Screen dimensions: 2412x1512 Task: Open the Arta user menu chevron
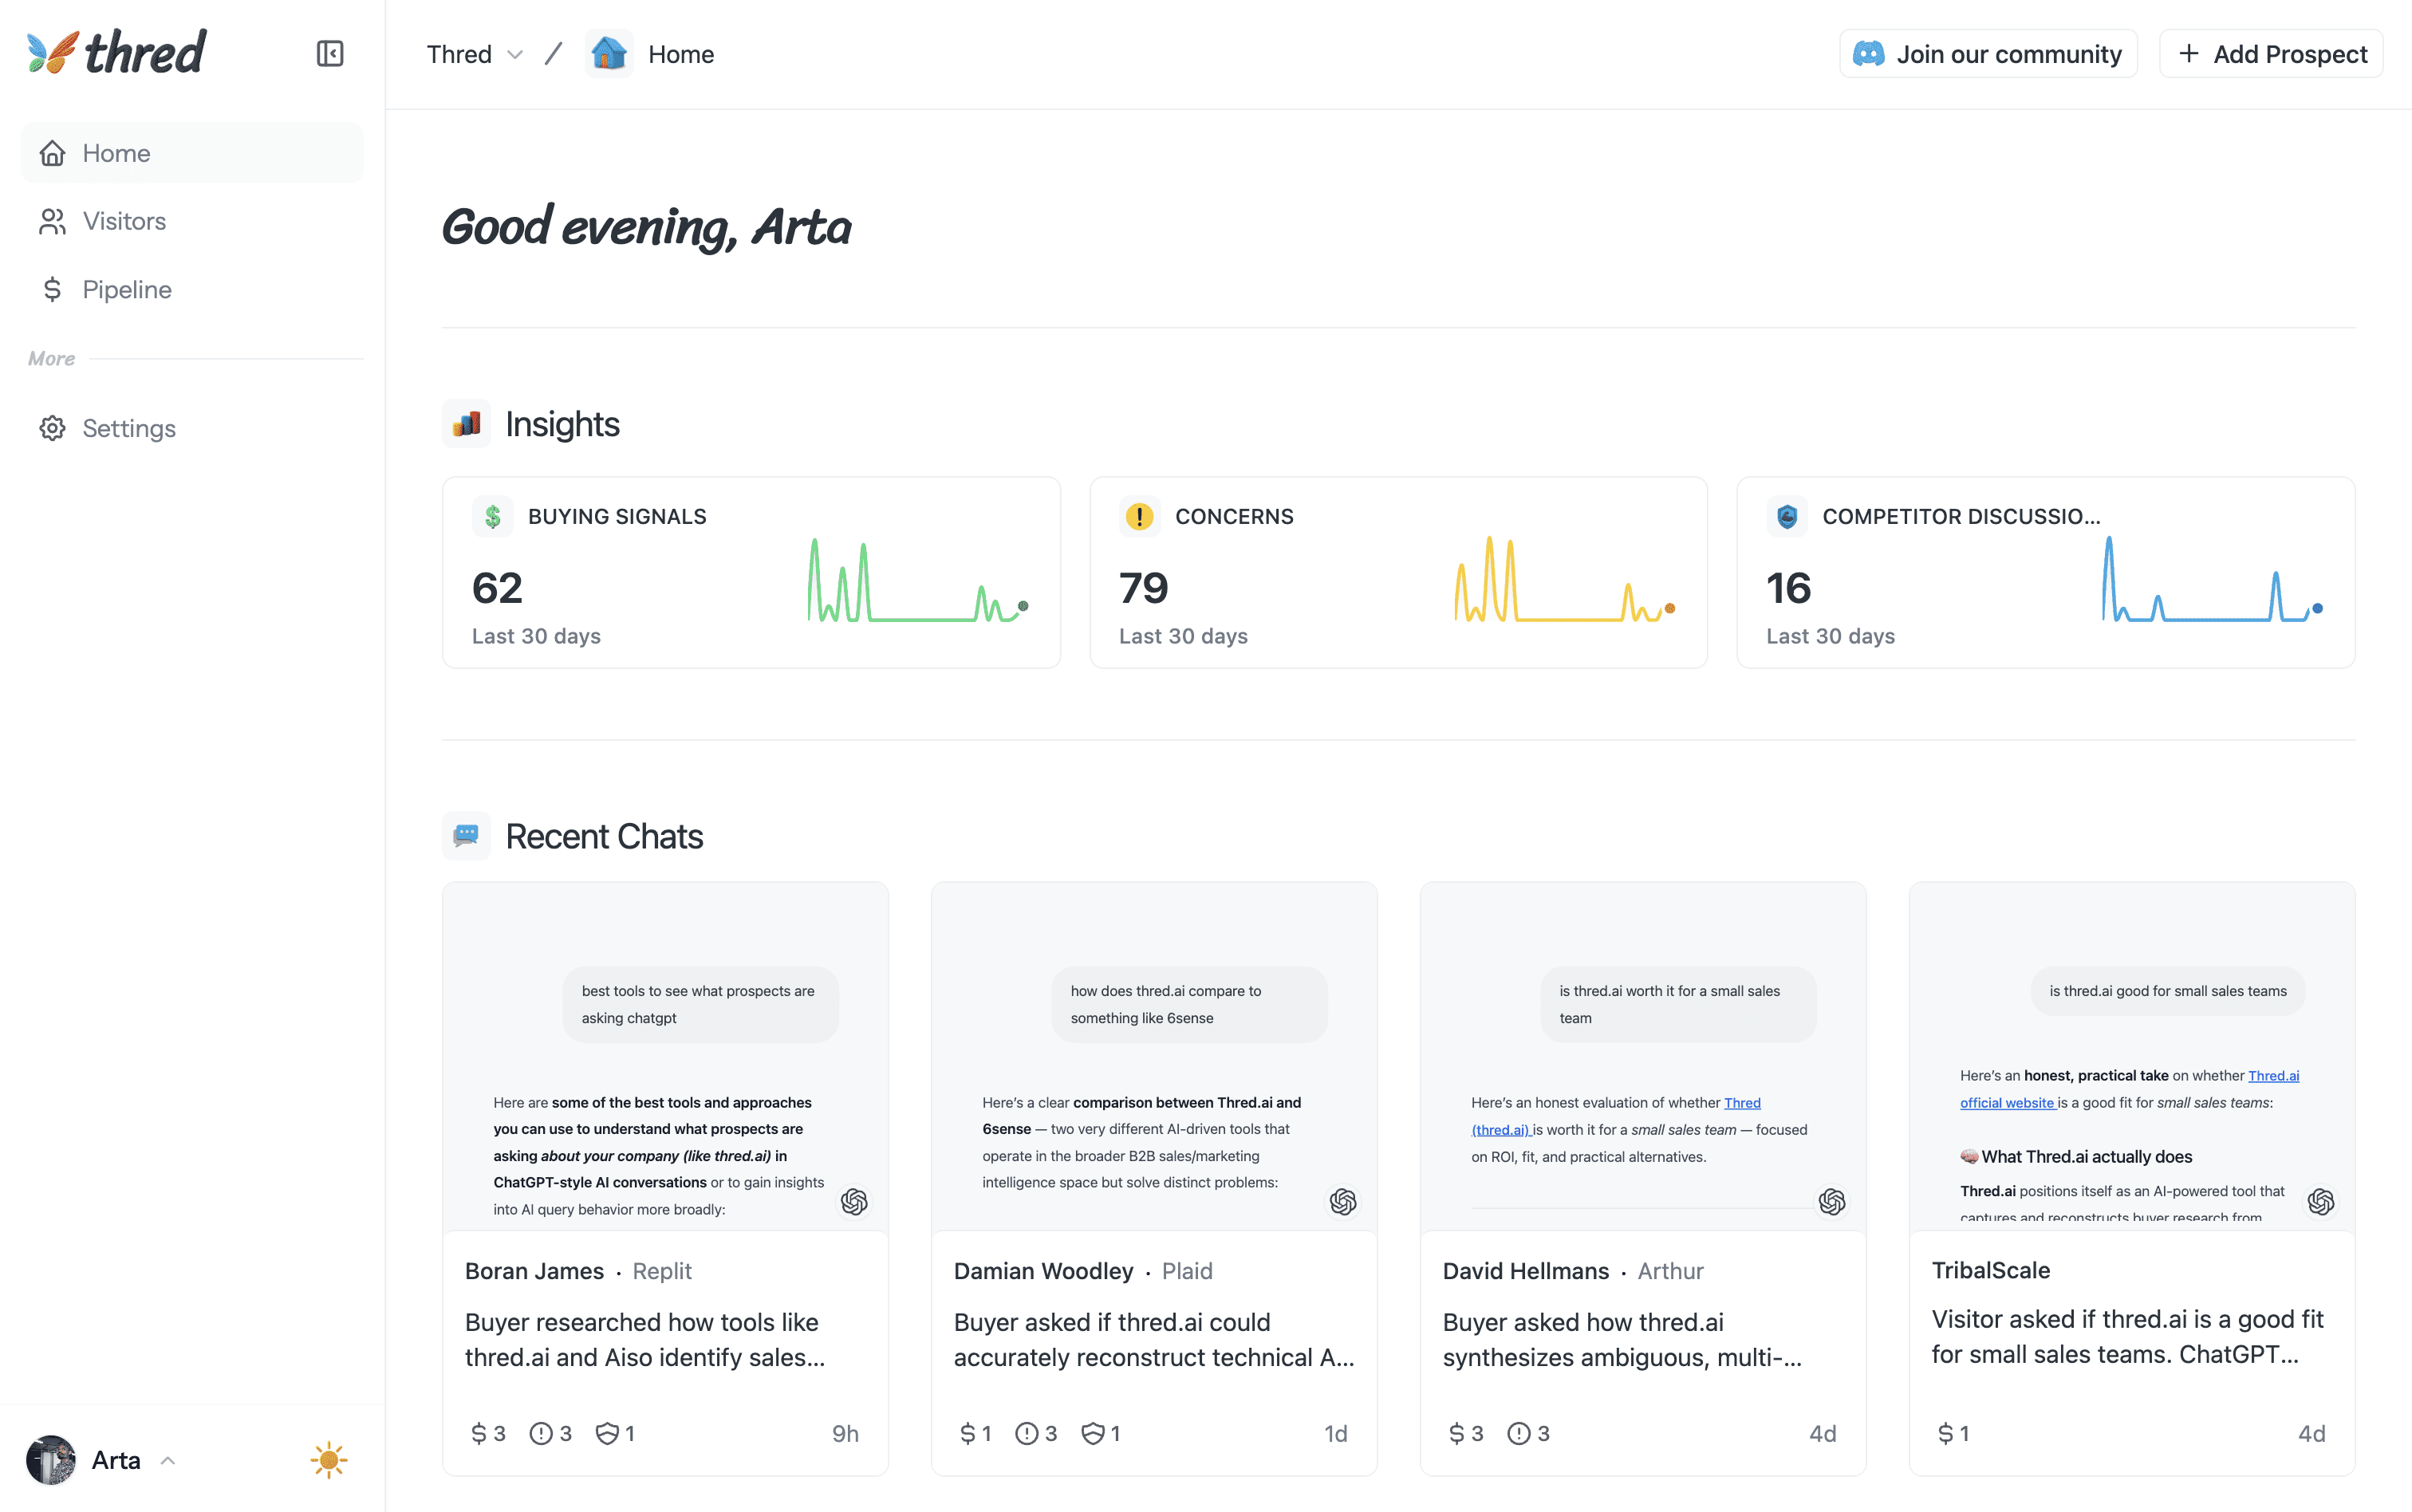(168, 1460)
